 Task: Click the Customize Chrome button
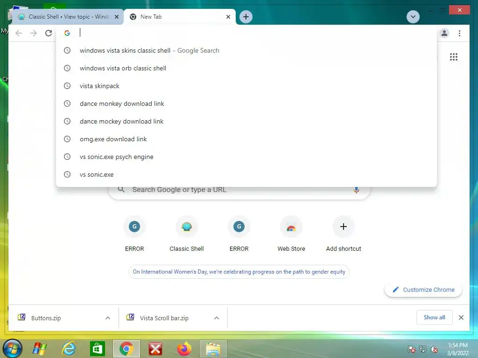[423, 290]
